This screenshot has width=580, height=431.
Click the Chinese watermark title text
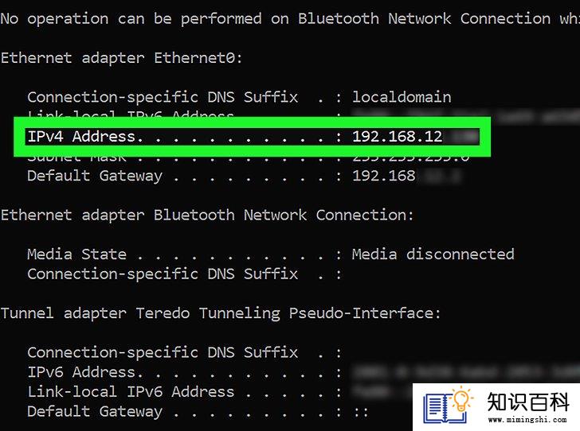528,402
